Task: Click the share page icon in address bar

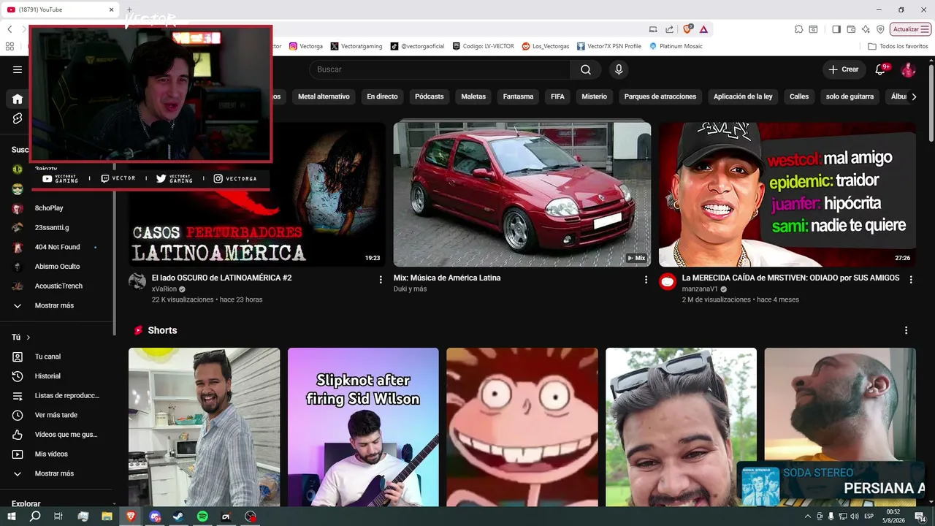Action: tap(669, 29)
